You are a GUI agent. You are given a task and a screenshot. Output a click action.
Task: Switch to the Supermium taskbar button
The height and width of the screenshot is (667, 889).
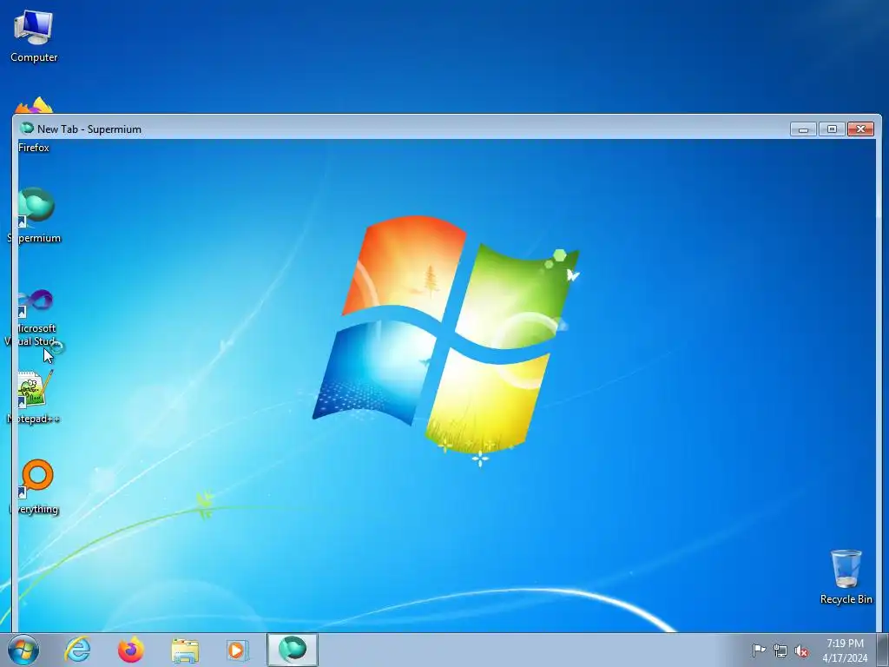(x=293, y=650)
